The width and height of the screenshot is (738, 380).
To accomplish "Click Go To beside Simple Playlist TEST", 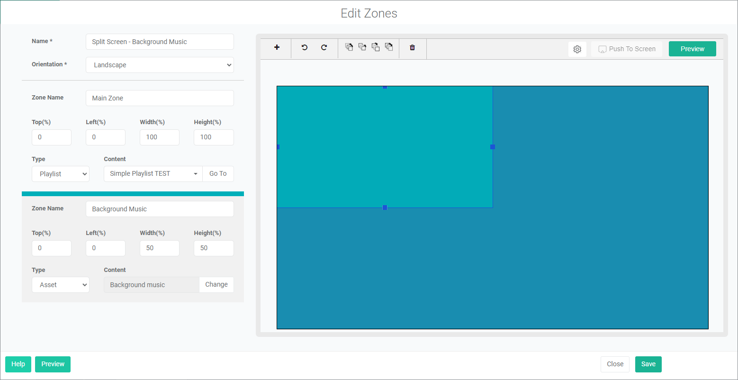I will tap(218, 173).
